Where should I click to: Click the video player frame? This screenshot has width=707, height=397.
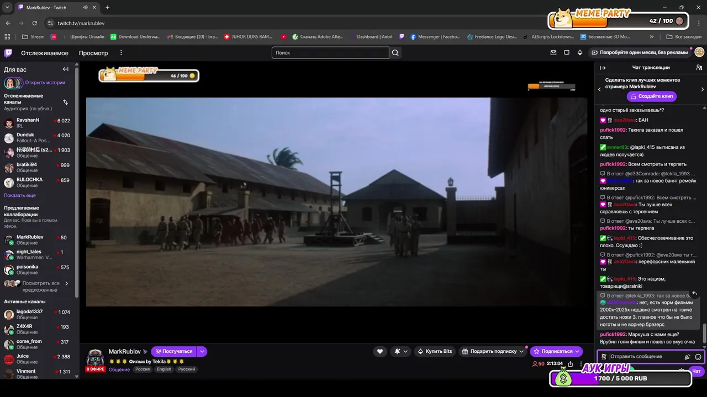click(x=336, y=202)
